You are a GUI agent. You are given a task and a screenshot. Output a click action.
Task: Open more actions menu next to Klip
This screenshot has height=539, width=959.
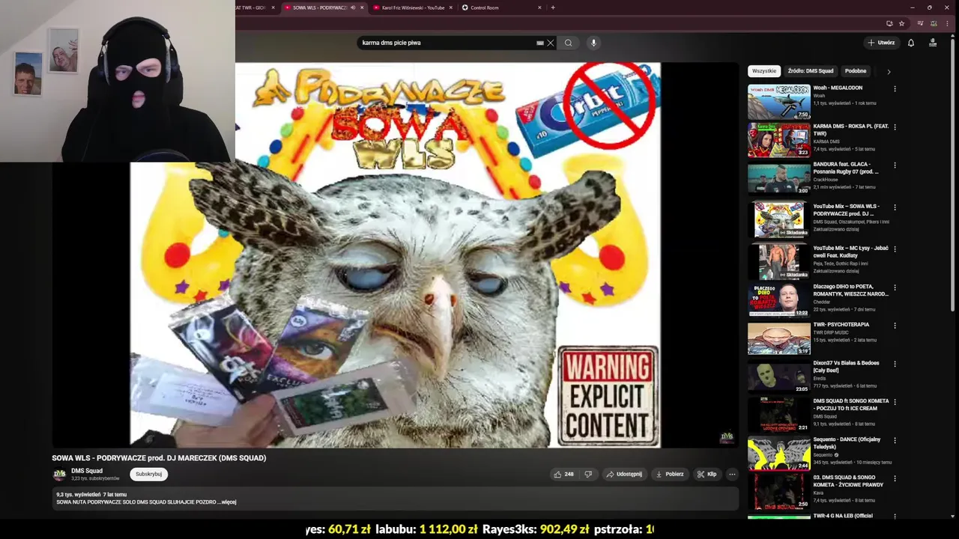[732, 474]
